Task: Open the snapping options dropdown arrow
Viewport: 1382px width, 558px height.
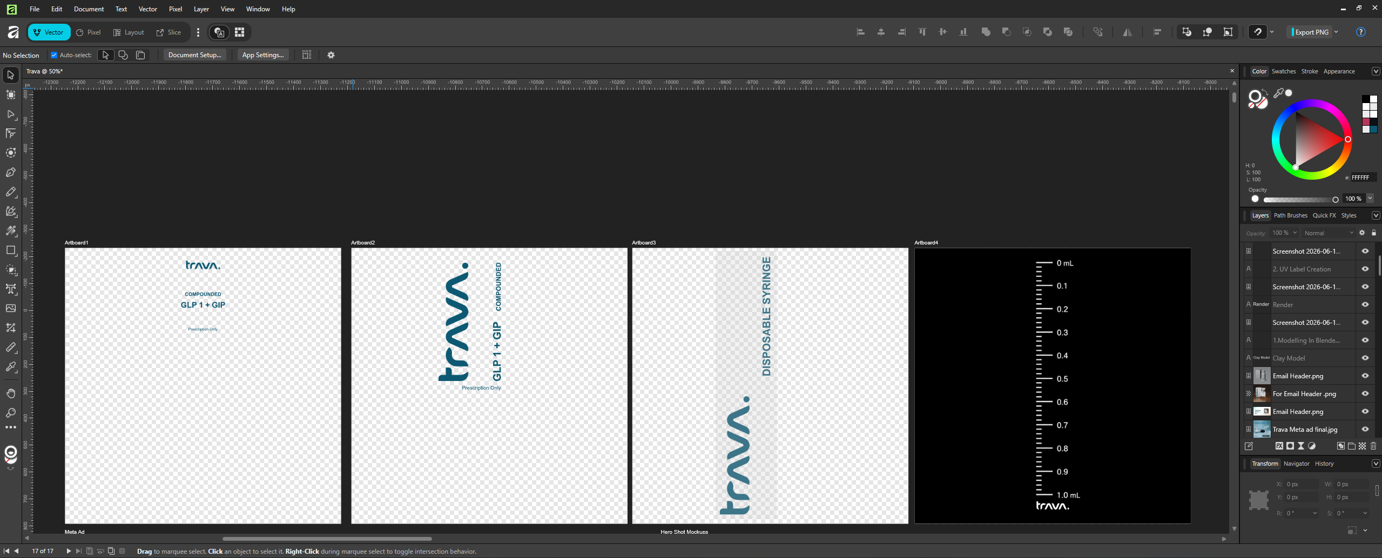Action: click(x=1272, y=32)
